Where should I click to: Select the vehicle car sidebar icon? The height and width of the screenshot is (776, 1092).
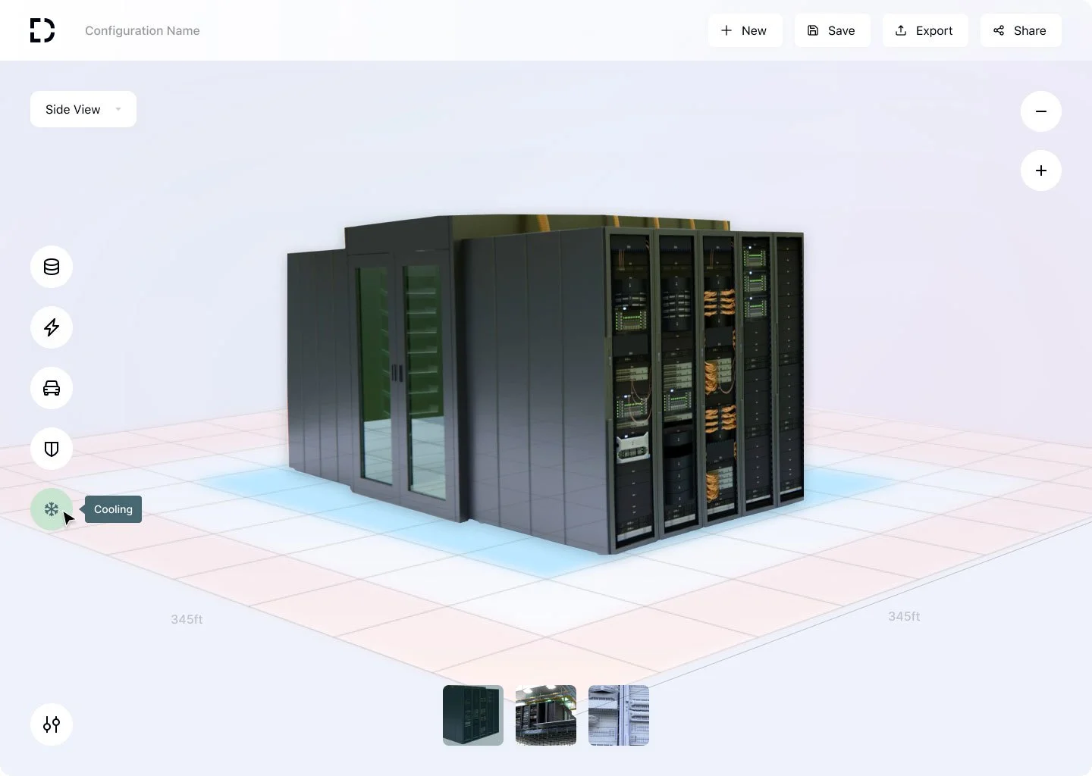pos(52,388)
